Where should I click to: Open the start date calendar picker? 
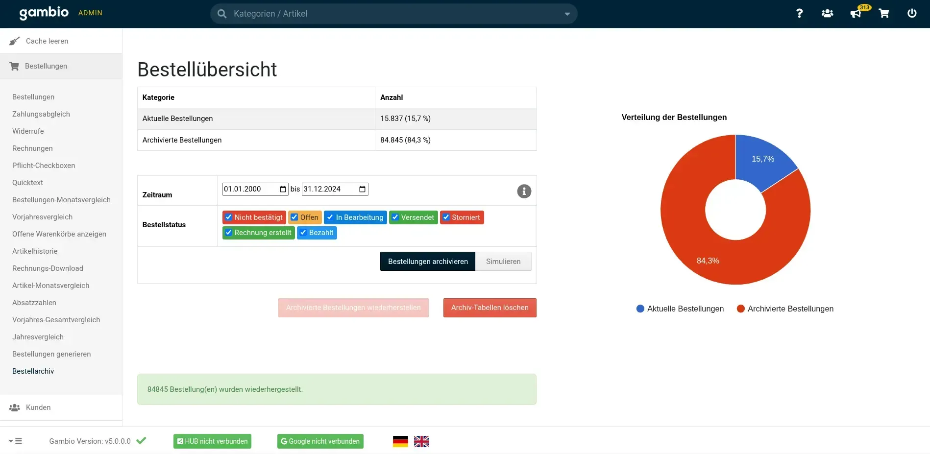click(283, 189)
